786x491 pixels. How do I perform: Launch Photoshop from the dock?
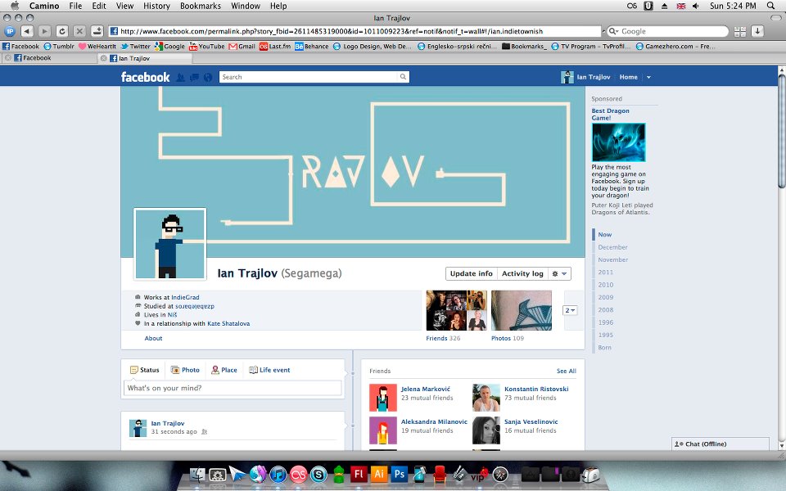(399, 473)
